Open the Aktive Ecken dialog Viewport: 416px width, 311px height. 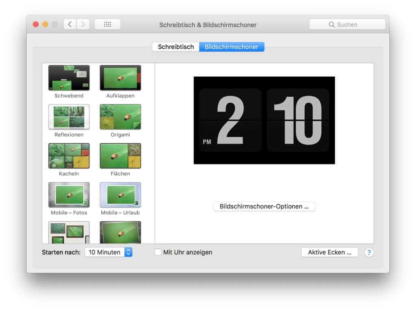[330, 252]
